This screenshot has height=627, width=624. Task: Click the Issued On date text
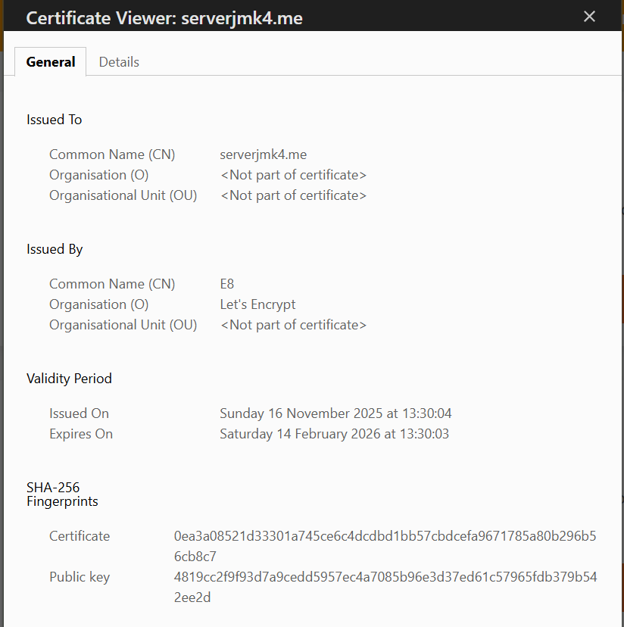[336, 413]
